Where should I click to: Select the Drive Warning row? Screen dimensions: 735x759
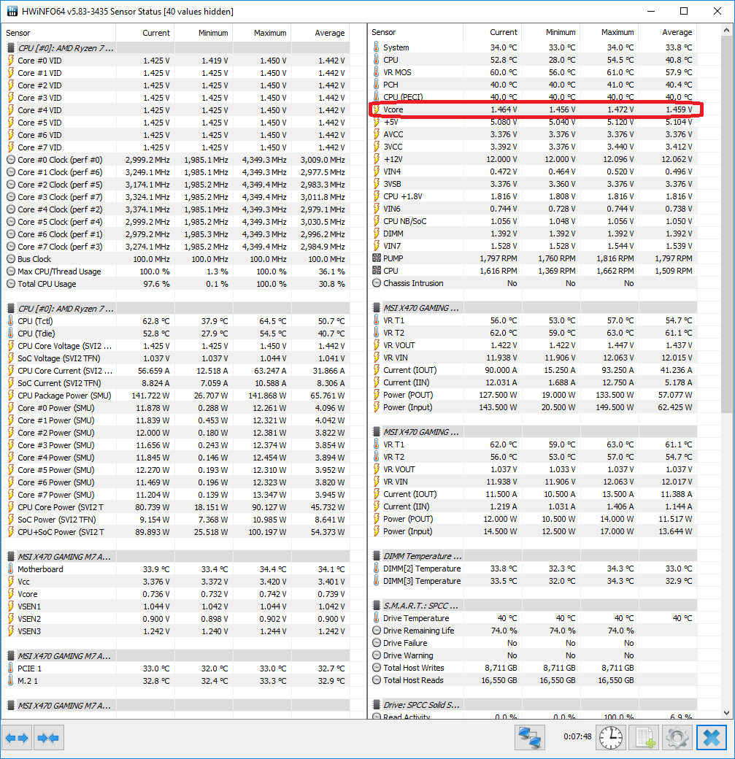tap(533, 655)
